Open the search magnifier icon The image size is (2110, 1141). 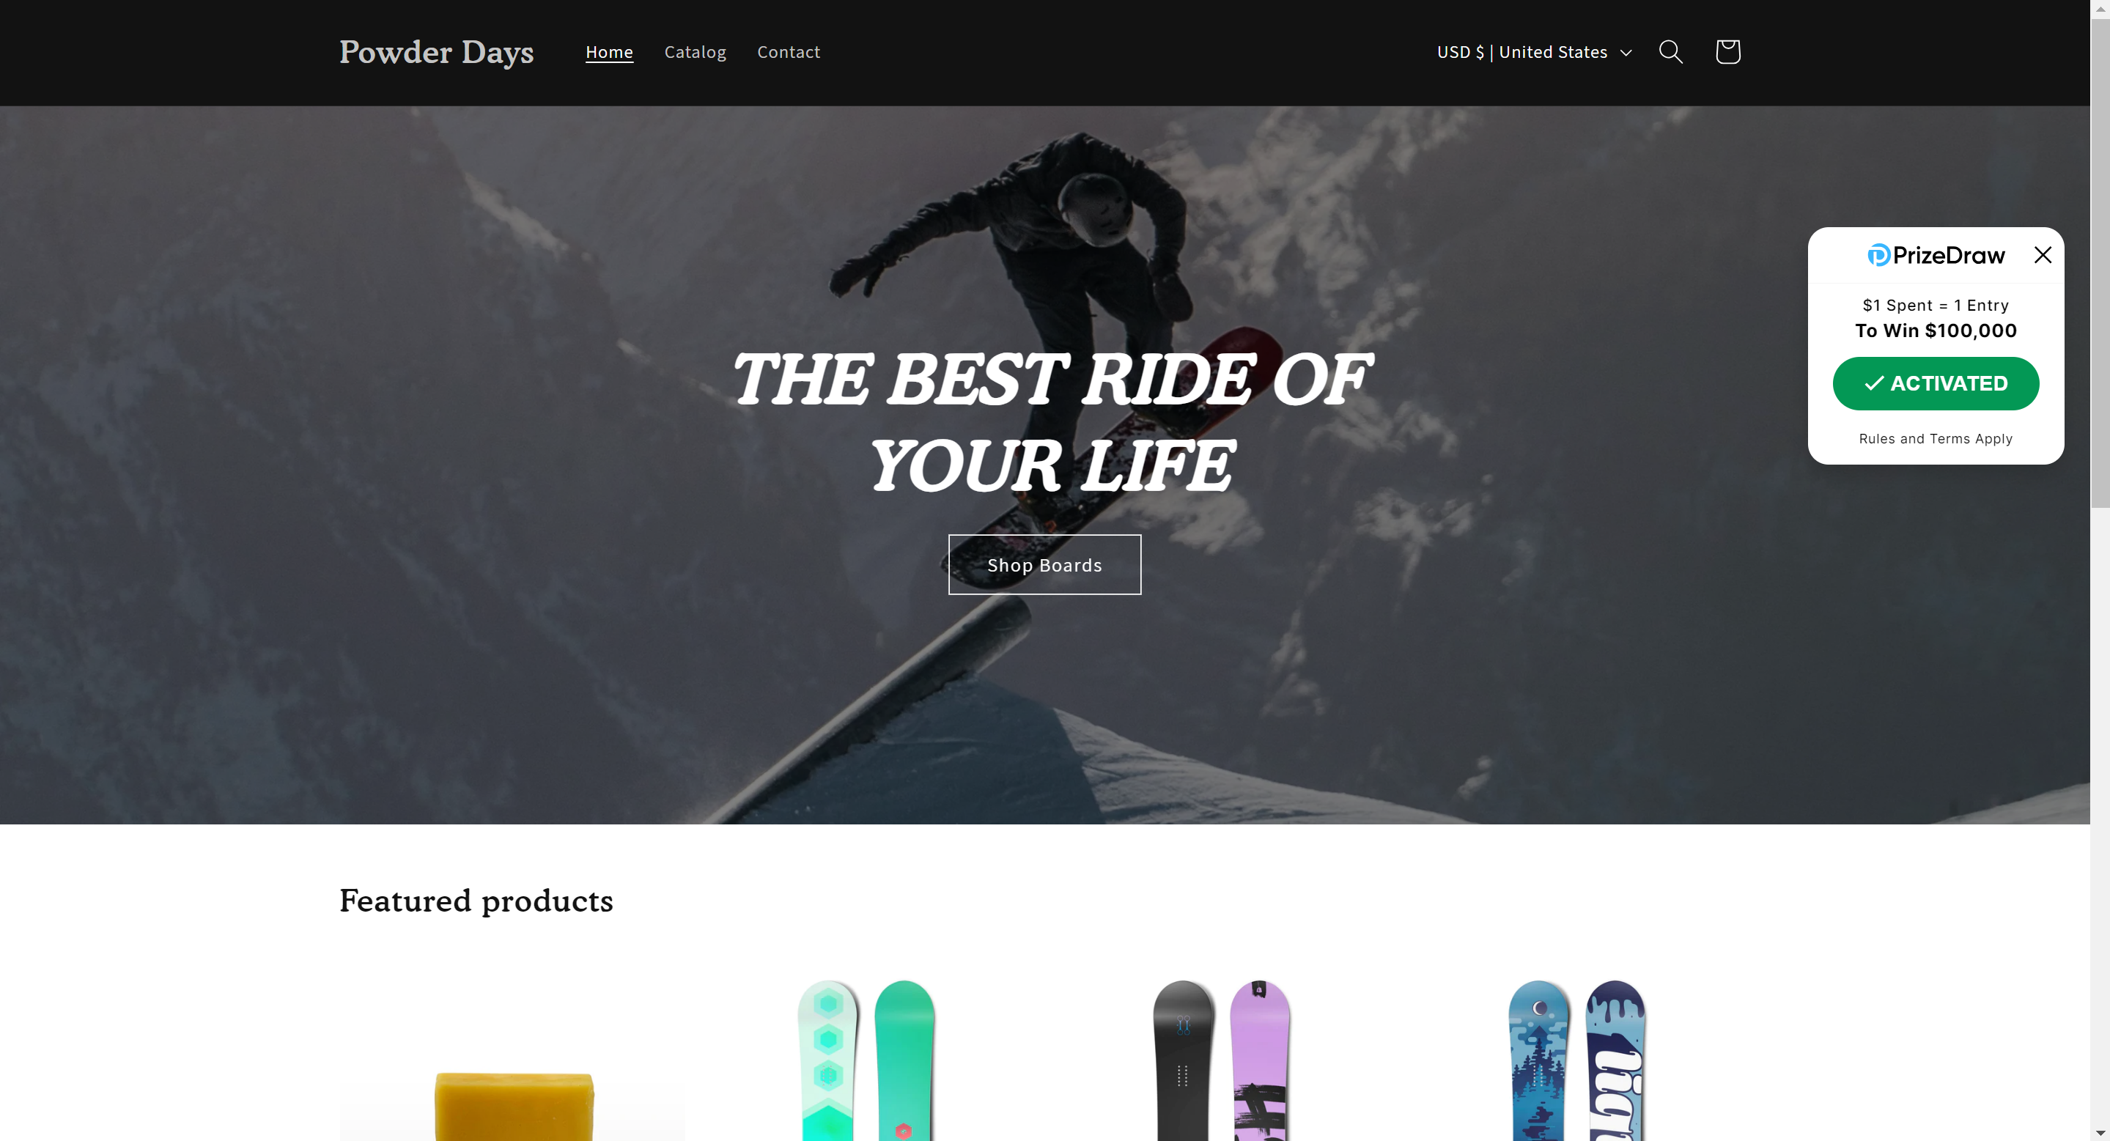(1670, 51)
